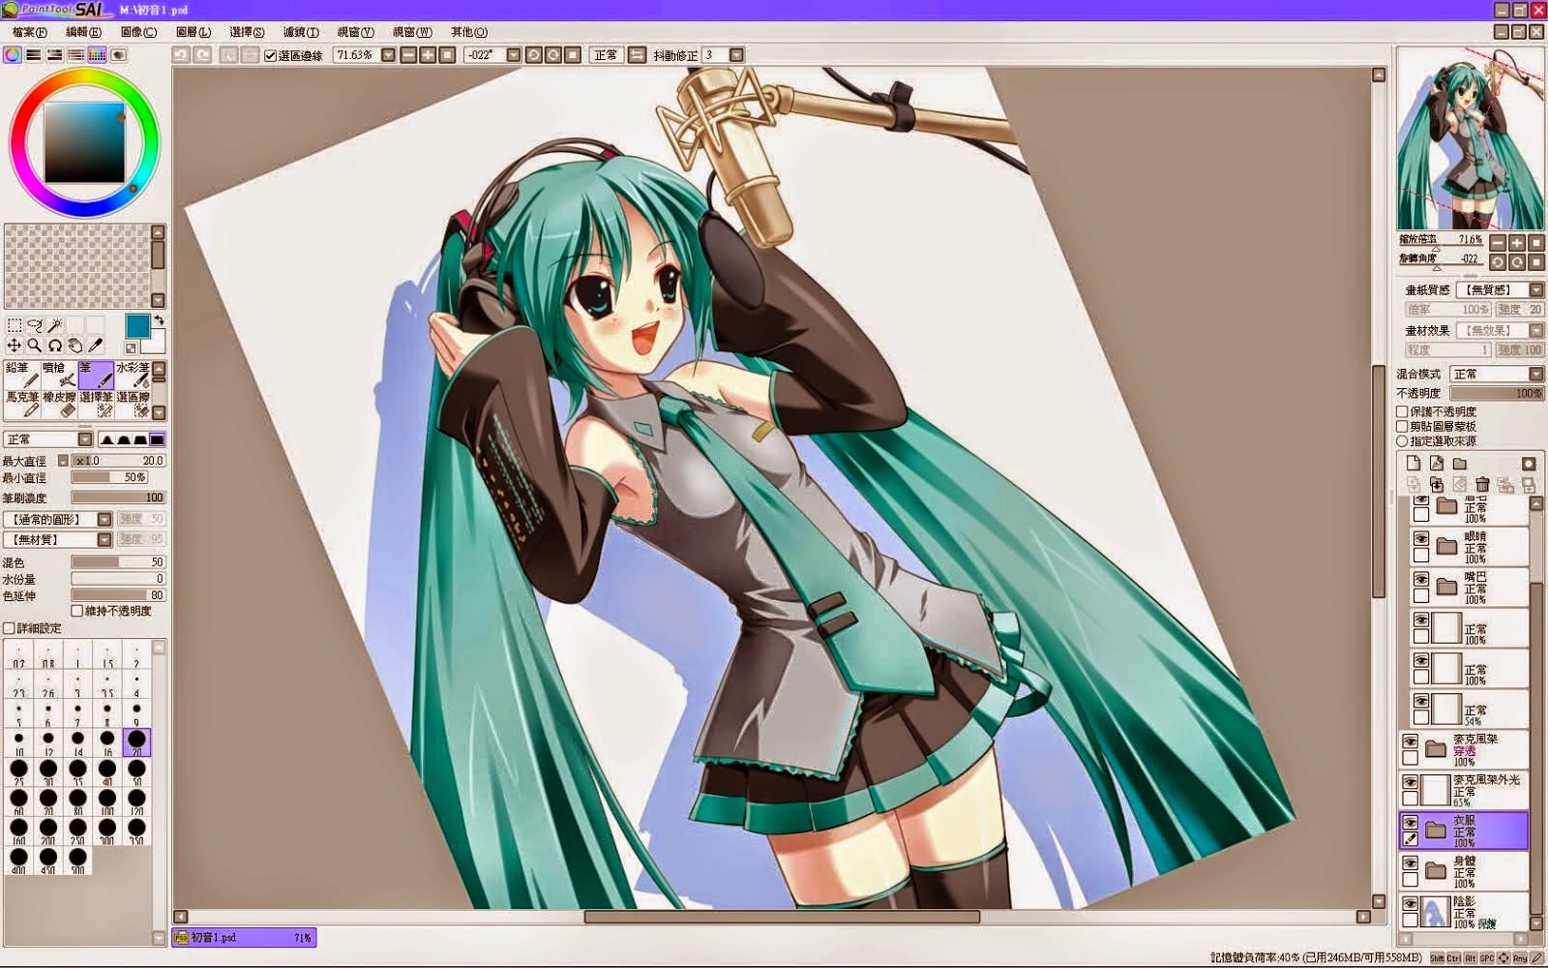Toggle the color wheel panel icon
The image size is (1548, 968).
[13, 55]
